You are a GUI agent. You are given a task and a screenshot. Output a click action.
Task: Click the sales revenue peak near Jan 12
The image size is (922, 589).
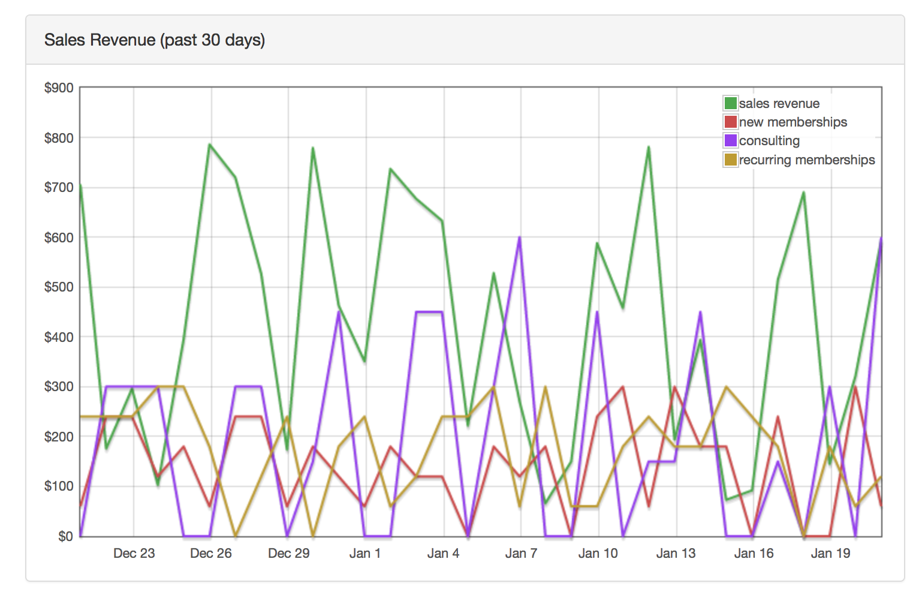point(649,147)
